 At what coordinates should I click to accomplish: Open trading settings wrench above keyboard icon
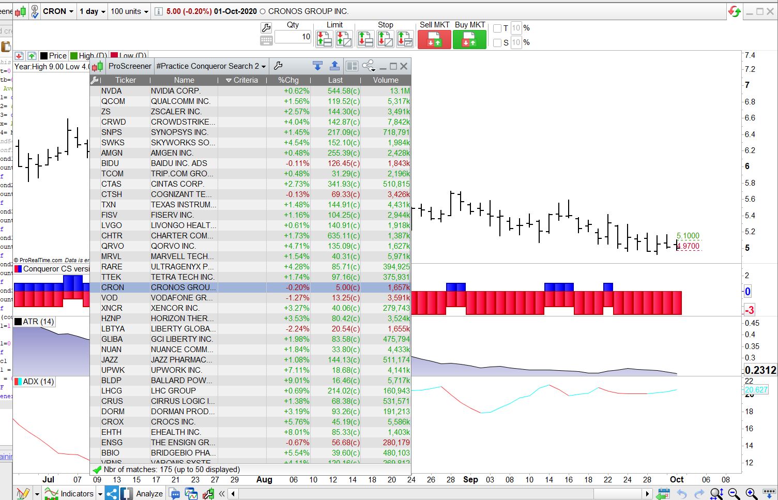point(266,28)
